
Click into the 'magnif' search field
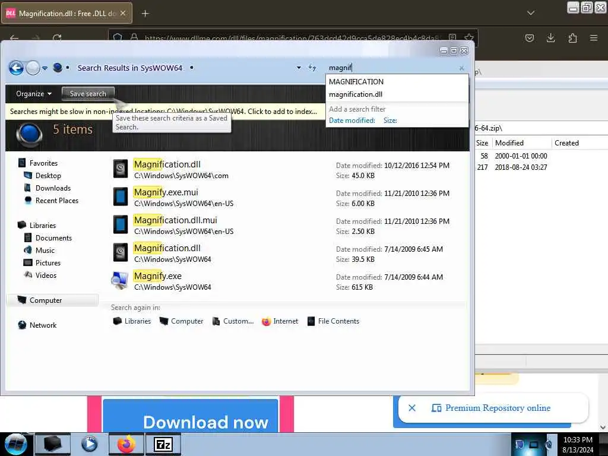coord(392,68)
